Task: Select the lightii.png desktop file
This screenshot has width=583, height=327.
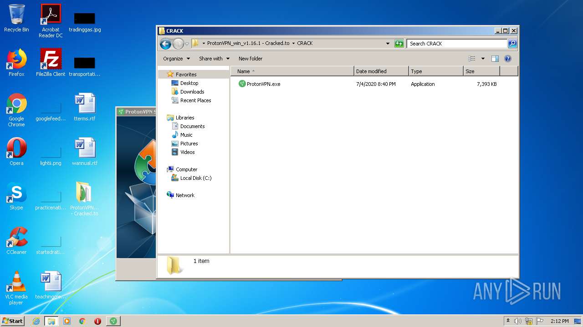Action: click(x=51, y=155)
